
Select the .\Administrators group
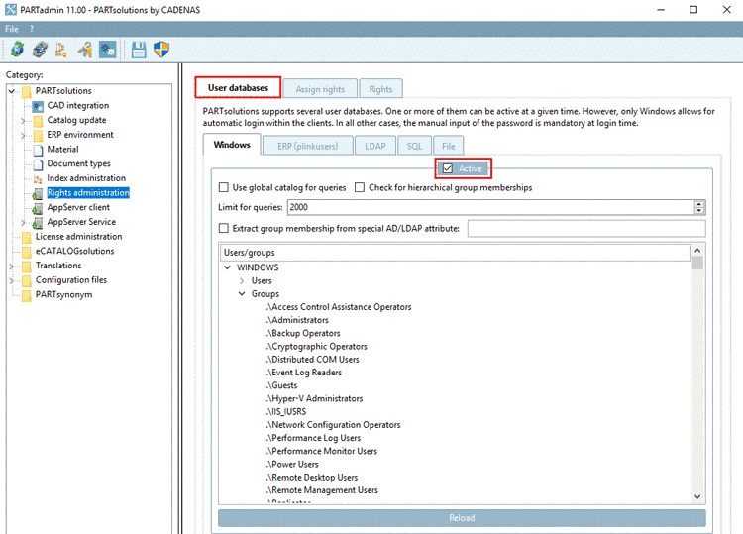coord(297,320)
